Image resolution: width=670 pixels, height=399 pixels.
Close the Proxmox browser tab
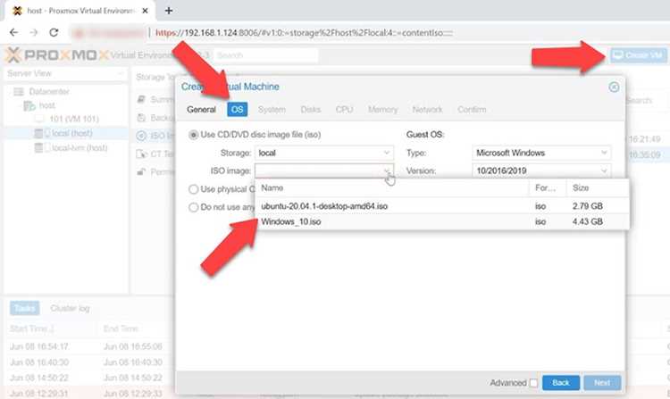(x=145, y=11)
